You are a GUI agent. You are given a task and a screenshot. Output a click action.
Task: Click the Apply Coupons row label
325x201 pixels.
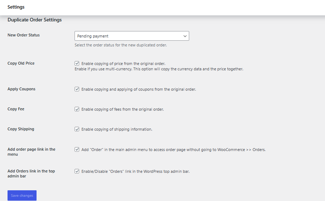coord(21,89)
